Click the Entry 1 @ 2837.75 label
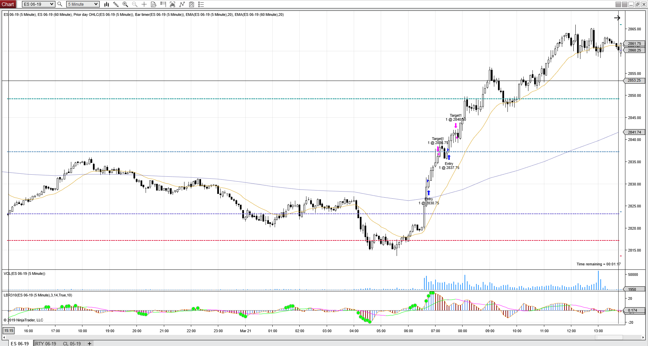The height and width of the screenshot is (346, 648). click(449, 166)
